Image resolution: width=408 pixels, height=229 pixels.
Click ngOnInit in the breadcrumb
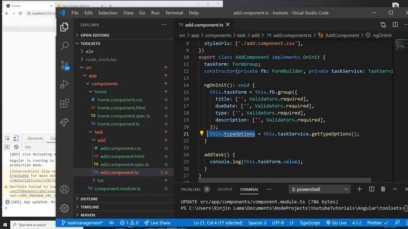pos(382,36)
